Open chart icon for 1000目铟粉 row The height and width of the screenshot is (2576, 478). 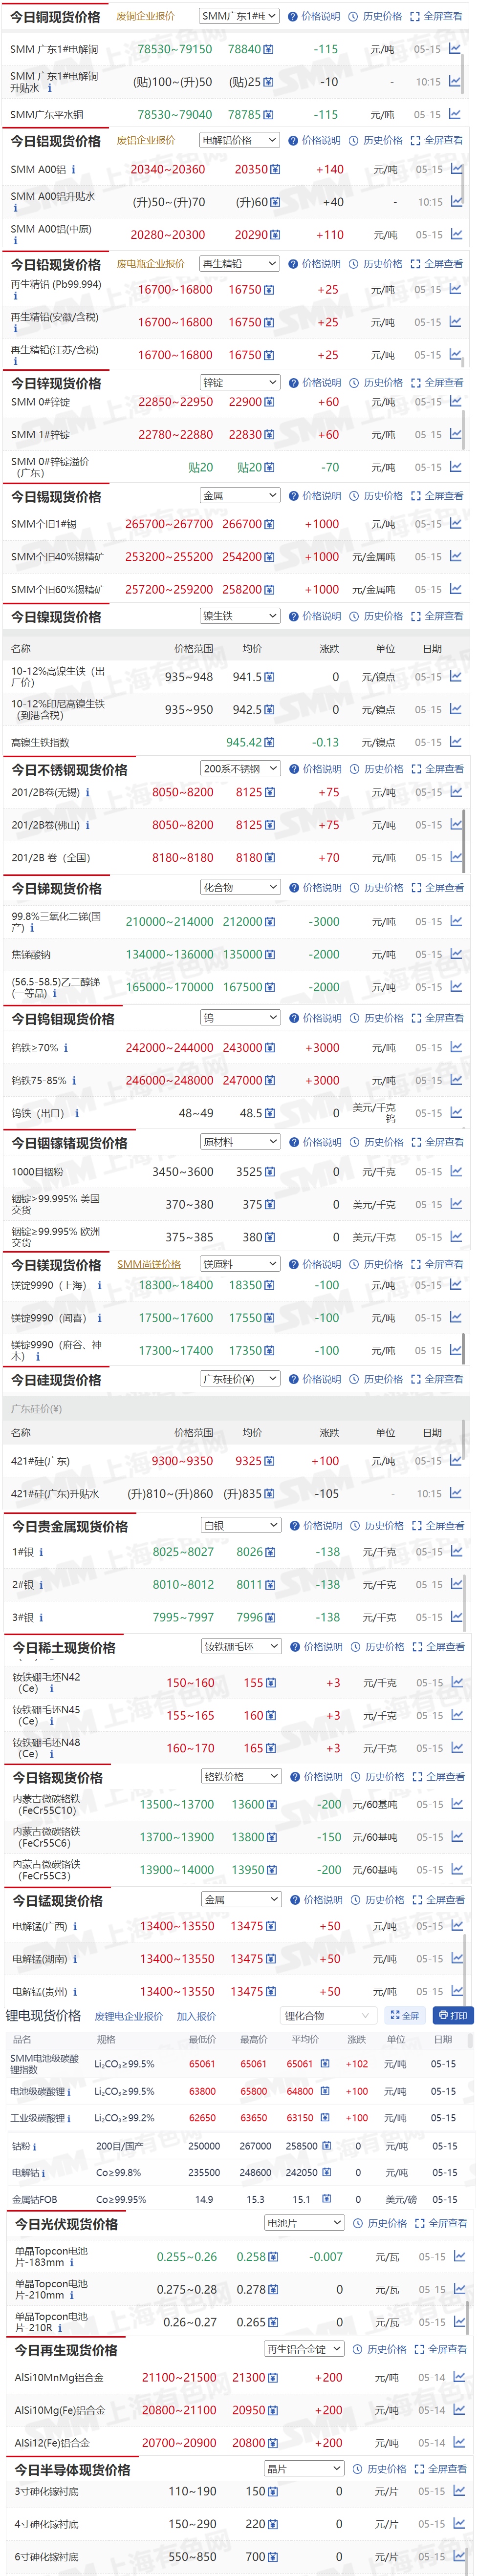456,1171
